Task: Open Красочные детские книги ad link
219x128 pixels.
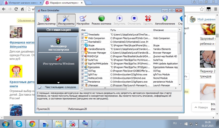Action: click(x=22, y=84)
